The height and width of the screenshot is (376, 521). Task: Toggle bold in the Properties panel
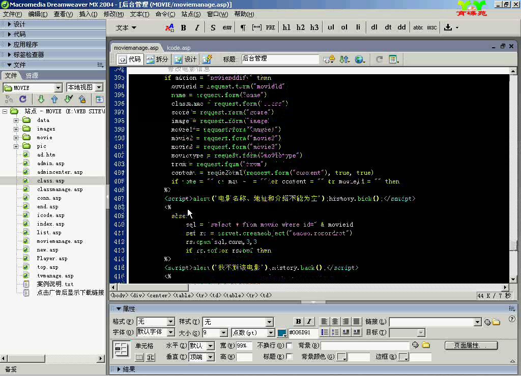298,321
